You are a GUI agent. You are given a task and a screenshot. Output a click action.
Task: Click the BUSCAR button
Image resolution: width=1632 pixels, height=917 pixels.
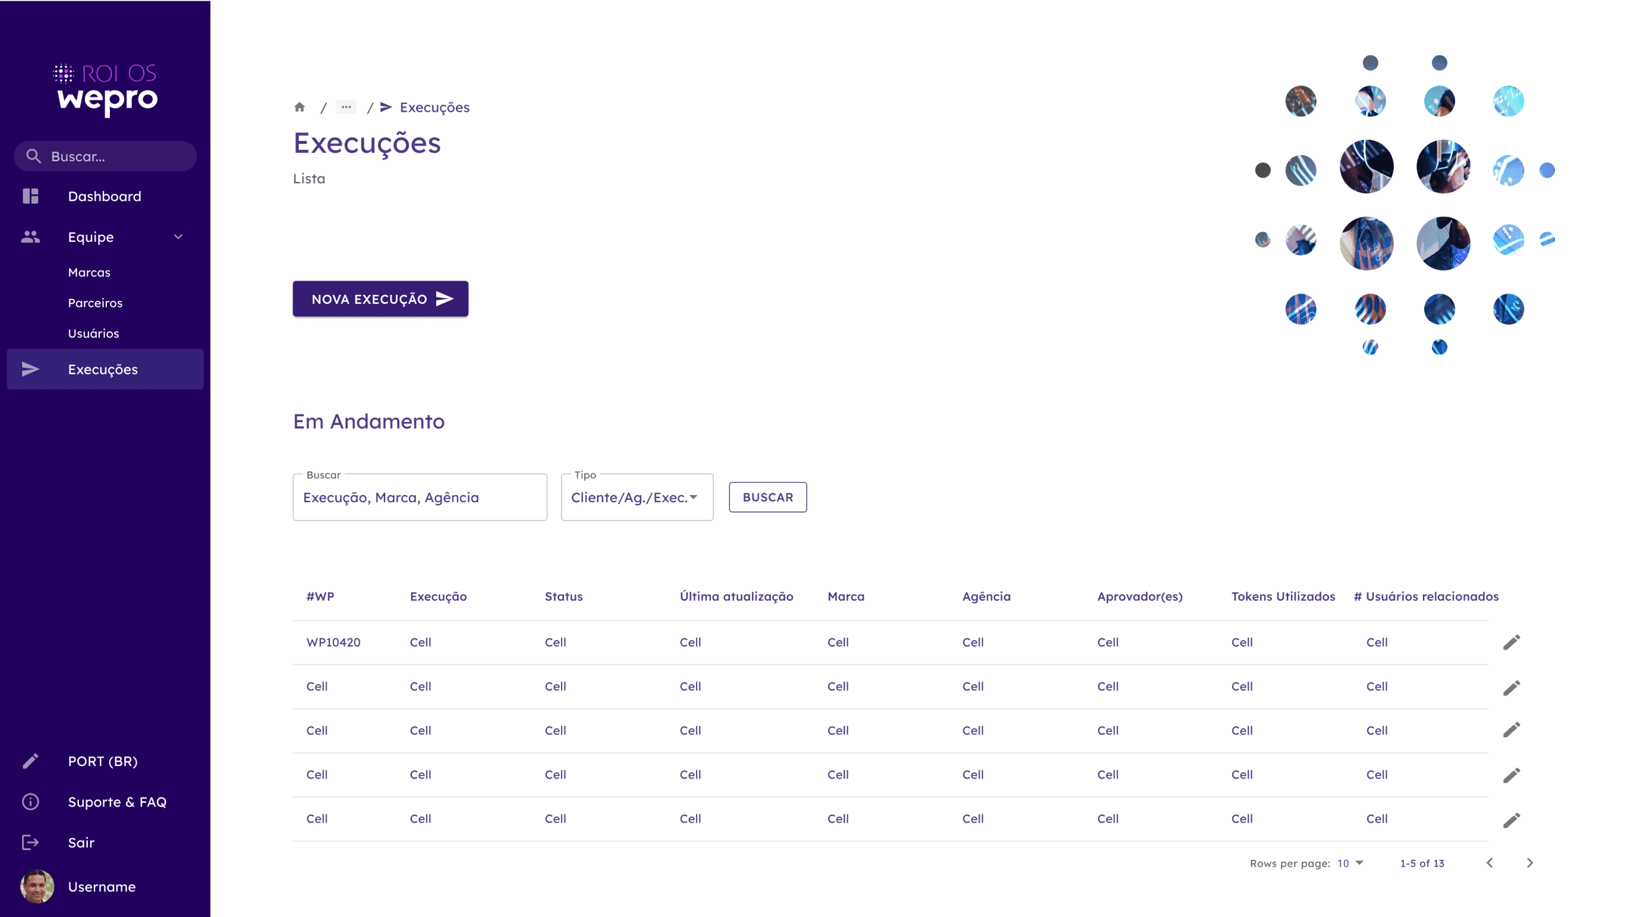coord(767,497)
